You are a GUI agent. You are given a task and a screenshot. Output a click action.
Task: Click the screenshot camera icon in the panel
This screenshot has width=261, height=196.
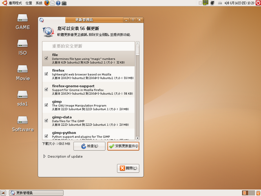(64, 3)
